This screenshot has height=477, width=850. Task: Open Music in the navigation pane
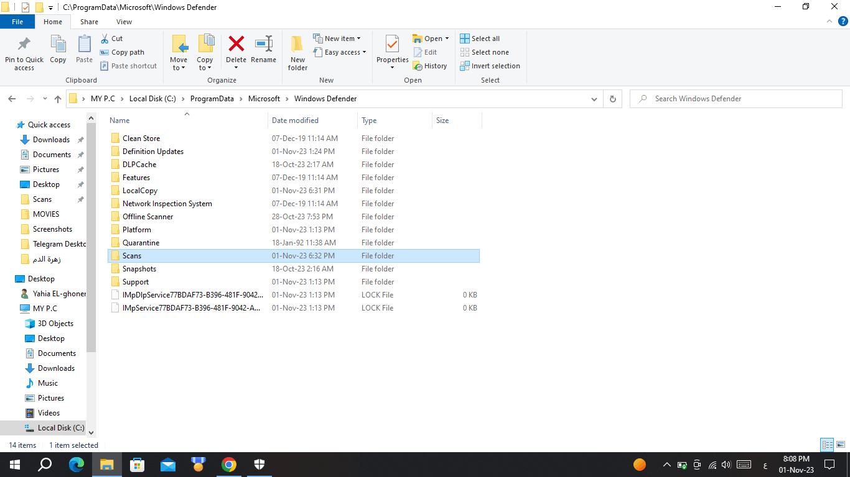point(48,383)
